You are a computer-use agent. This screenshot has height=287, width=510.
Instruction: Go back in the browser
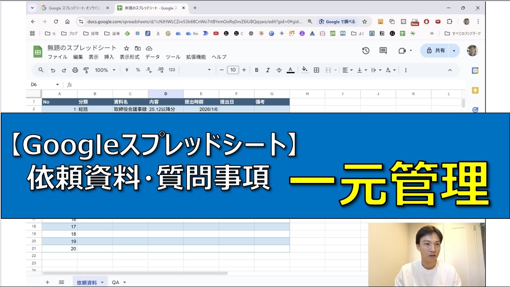coord(33,22)
